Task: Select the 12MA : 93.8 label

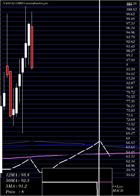Action: (x=17, y=175)
